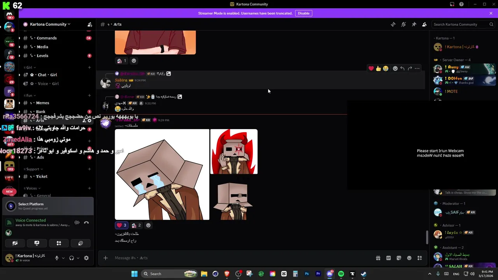
Task: Invite people icon next to server name
Action: (x=90, y=24)
